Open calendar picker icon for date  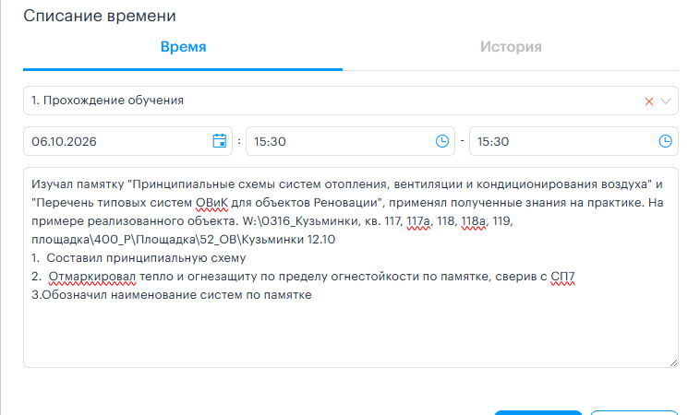coord(219,141)
